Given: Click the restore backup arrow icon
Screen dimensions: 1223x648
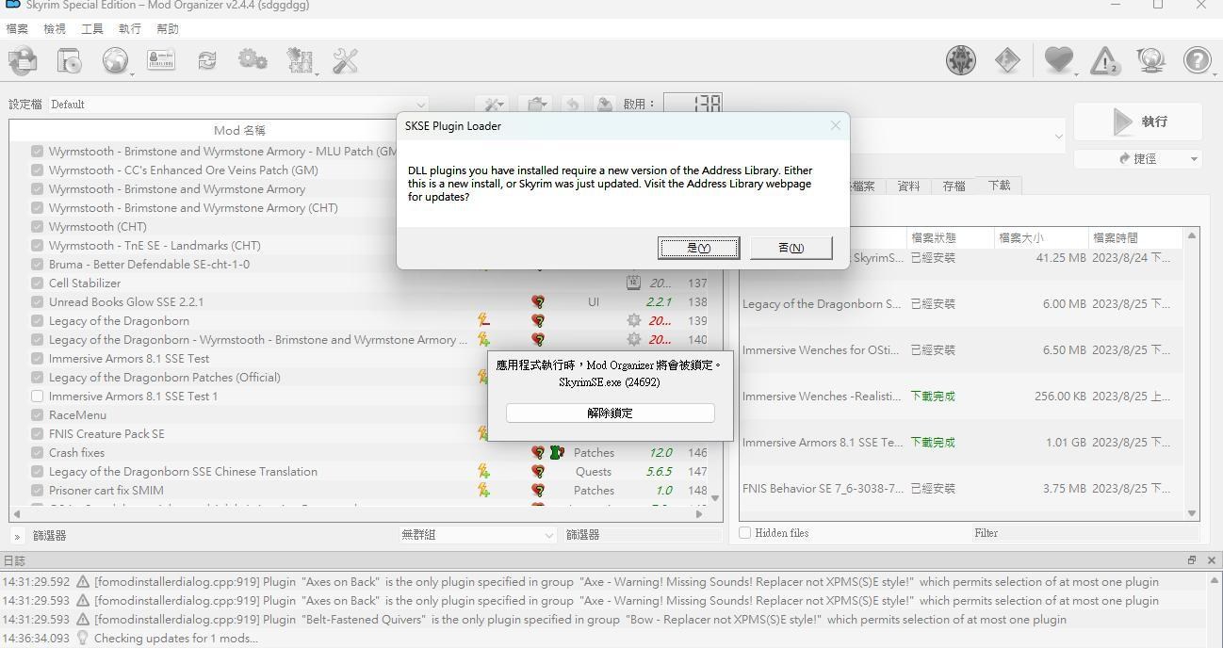Looking at the screenshot, I should pyautogui.click(x=571, y=105).
